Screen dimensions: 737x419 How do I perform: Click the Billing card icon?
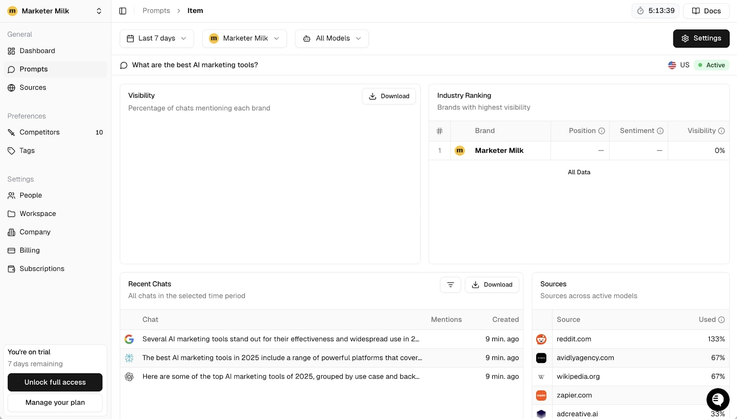coord(12,250)
